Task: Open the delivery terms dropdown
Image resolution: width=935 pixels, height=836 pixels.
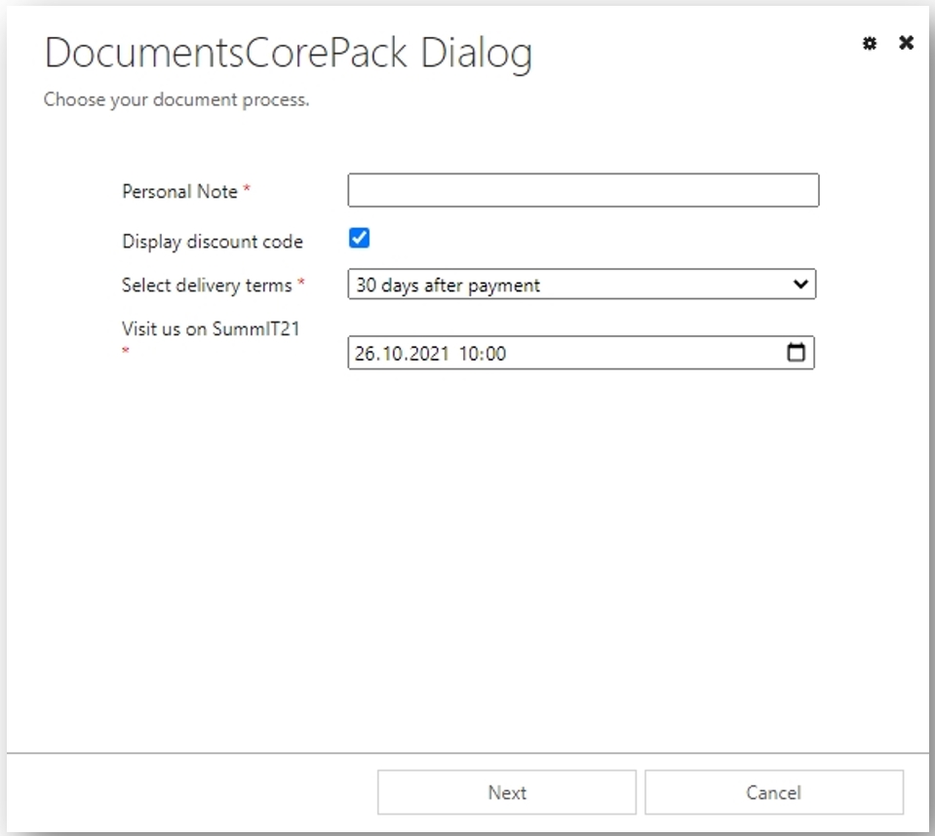Action: pos(581,285)
